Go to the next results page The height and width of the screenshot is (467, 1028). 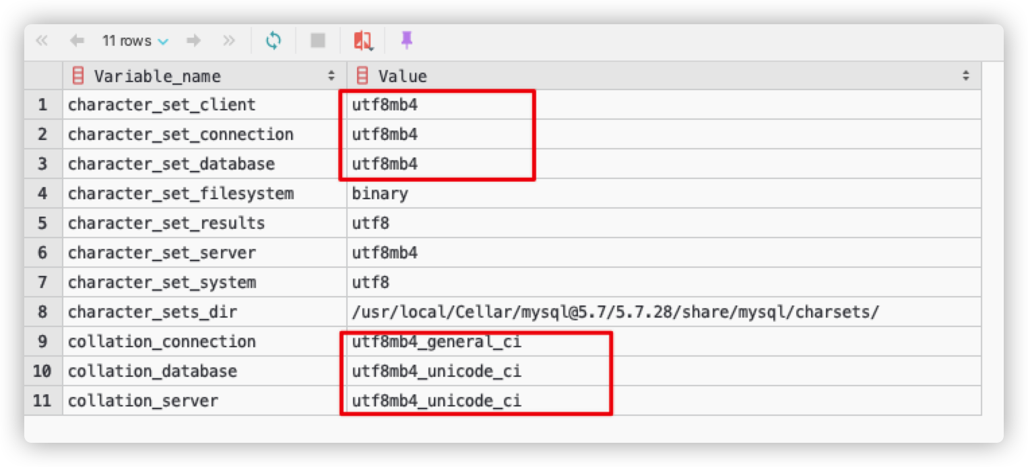194,41
